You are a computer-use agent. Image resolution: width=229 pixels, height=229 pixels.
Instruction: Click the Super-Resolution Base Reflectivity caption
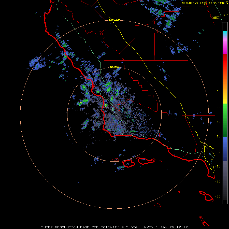[114, 227]
